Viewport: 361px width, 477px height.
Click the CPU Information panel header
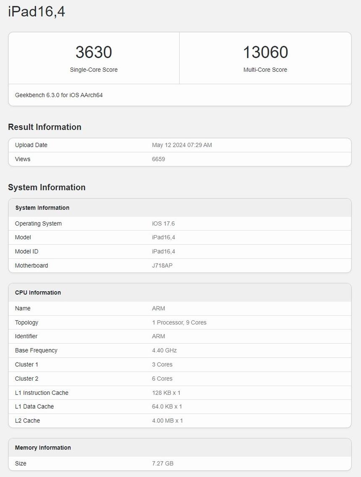(37, 292)
